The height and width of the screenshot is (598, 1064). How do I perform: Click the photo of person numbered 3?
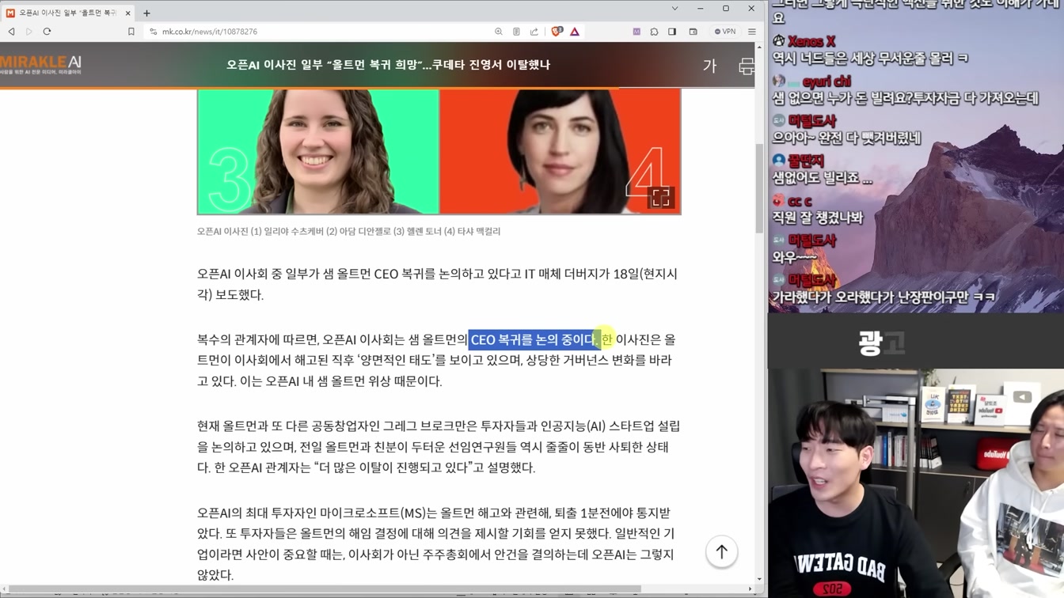318,151
